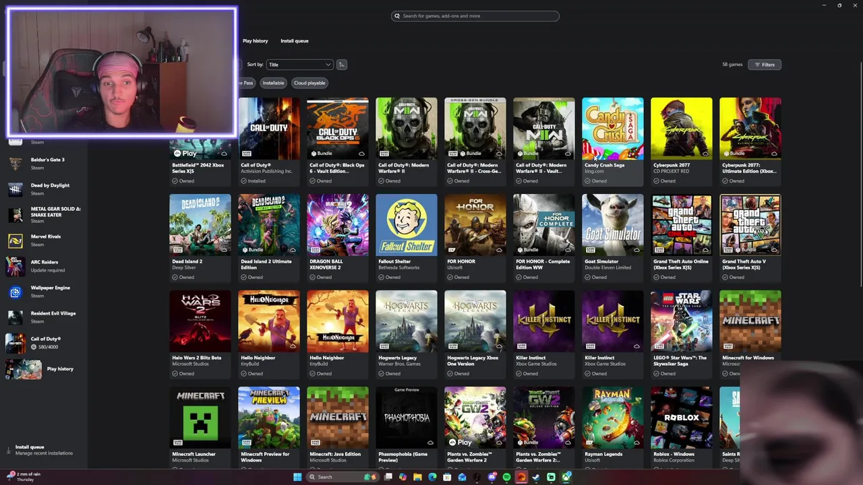Toggle the Installable filter chip
Viewport: 863px width, 485px height.
click(x=273, y=83)
